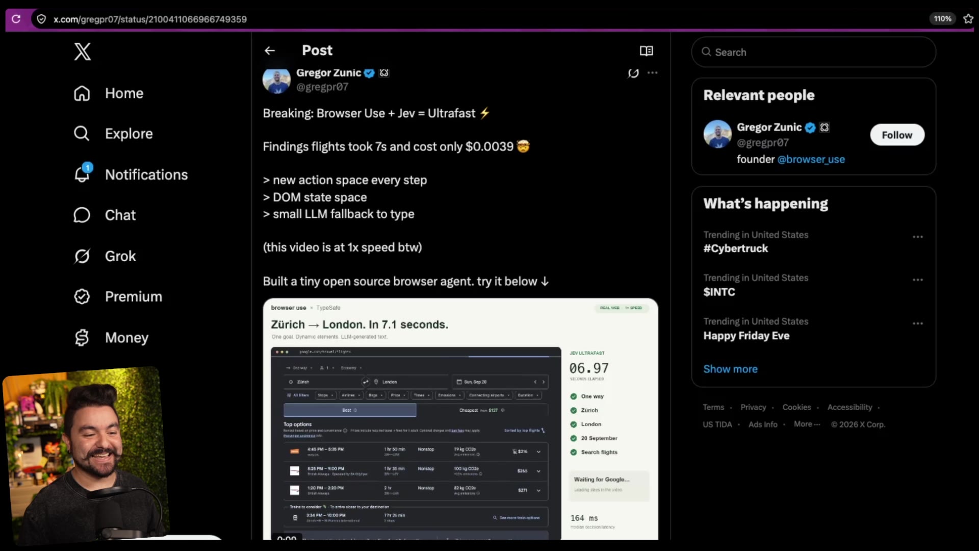Open more options for Happy Friday Eve
This screenshot has height=551, width=979.
918,323
